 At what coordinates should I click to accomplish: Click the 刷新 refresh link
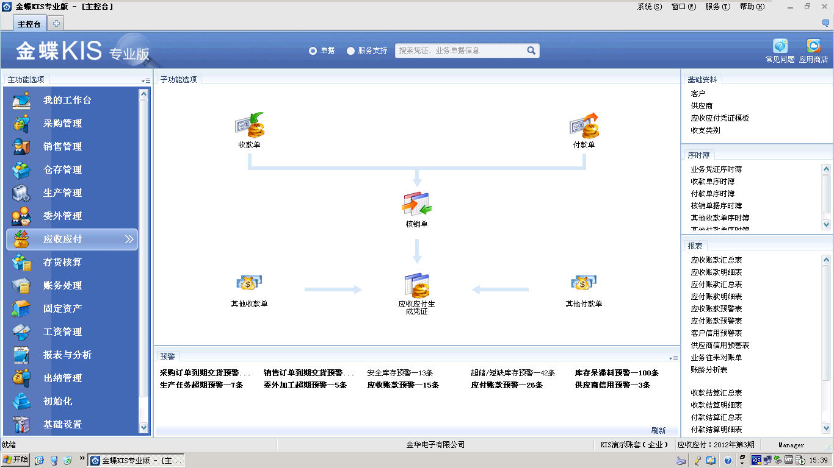click(x=658, y=430)
